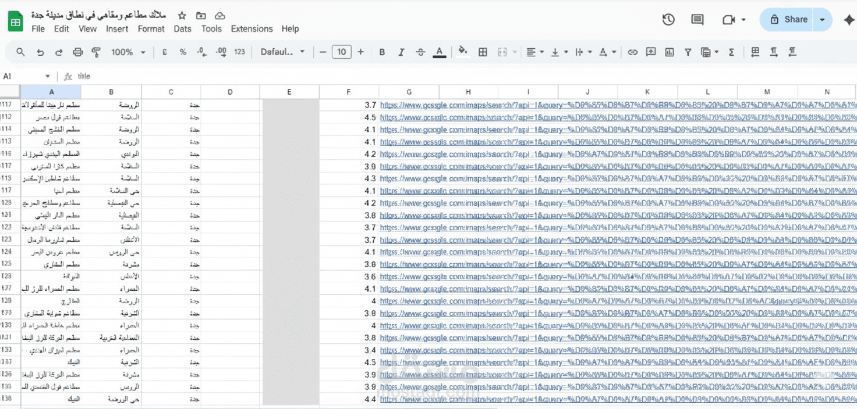857x409 pixels.
Task: Click the Share button
Action: coord(789,20)
